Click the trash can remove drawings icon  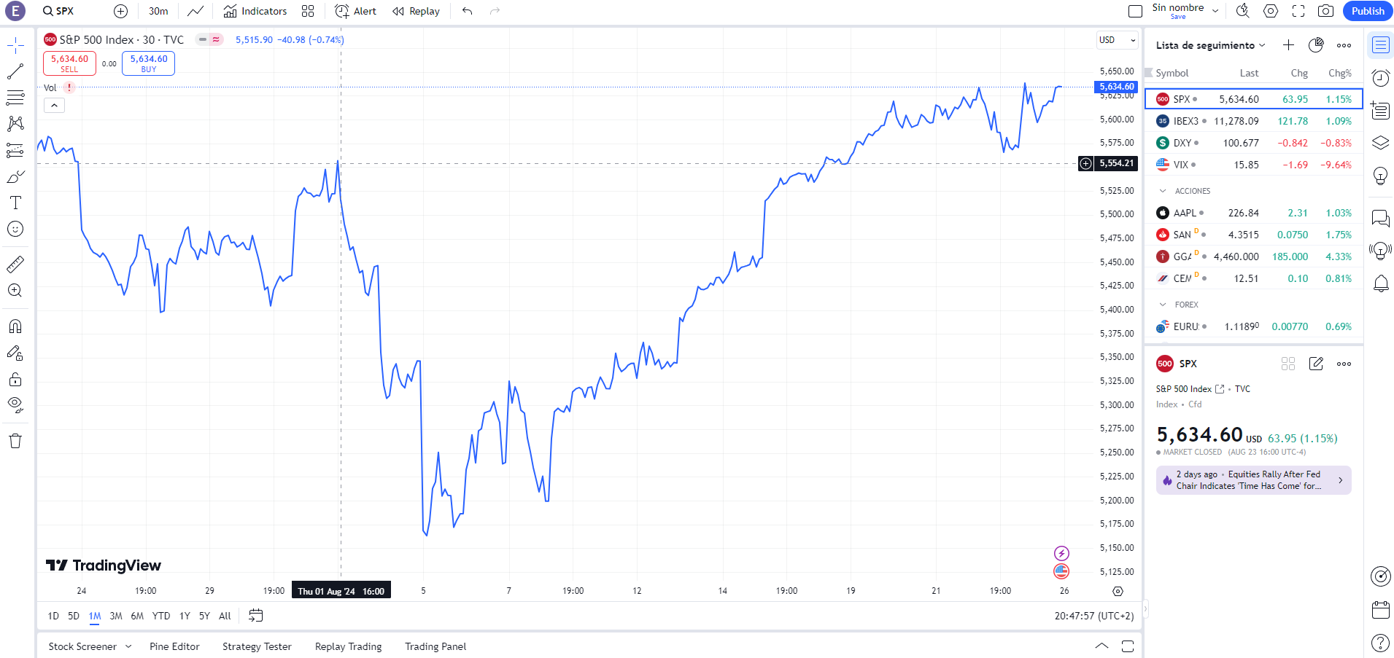(x=15, y=441)
